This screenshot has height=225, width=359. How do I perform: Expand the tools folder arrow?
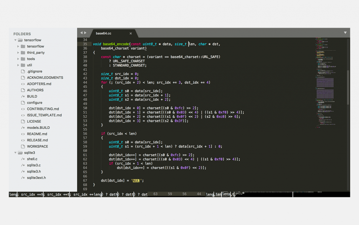[x=18, y=59]
